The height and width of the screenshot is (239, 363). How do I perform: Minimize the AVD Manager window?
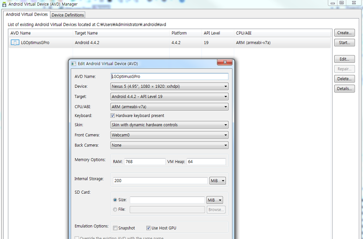pyautogui.click(x=333, y=3)
